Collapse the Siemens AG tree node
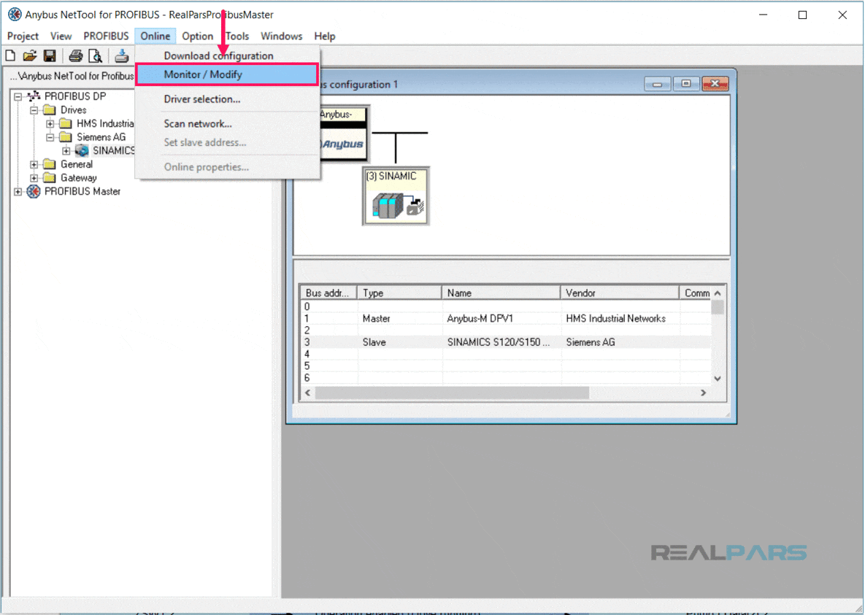This screenshot has height=615, width=865. 50,137
